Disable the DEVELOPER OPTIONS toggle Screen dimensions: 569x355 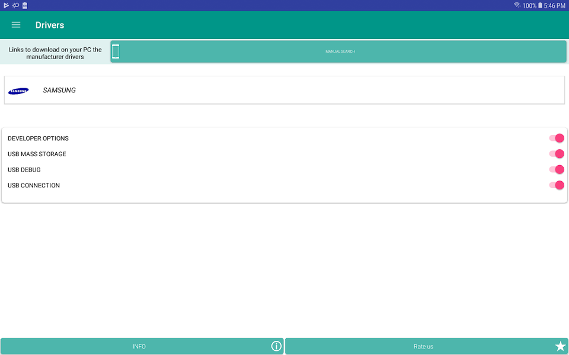click(x=556, y=138)
